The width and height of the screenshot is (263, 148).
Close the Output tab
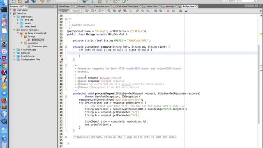[88, 6]
